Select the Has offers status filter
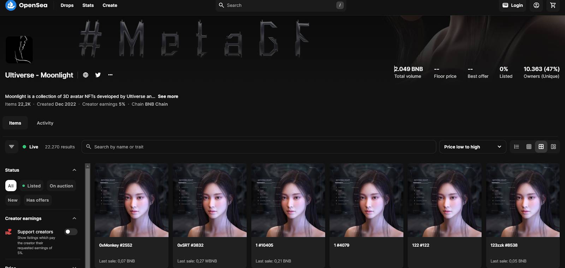Viewport: 565px width, 268px height. pos(37,200)
